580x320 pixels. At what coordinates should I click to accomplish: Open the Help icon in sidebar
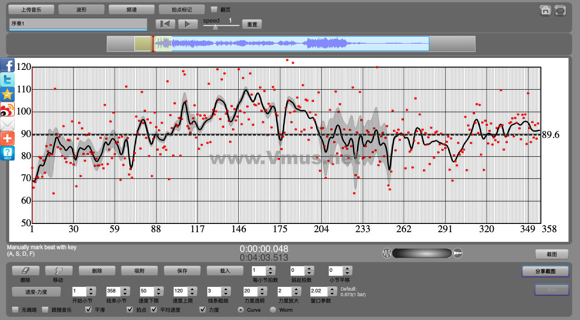[8, 153]
